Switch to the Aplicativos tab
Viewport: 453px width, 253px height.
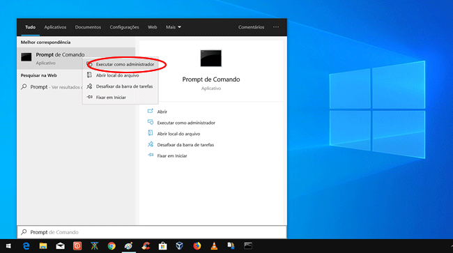(x=55, y=27)
